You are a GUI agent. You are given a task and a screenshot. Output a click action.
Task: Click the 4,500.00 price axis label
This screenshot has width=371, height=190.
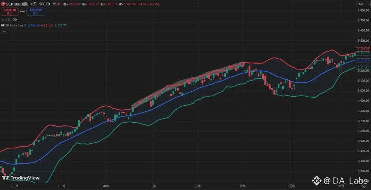coord(363,141)
